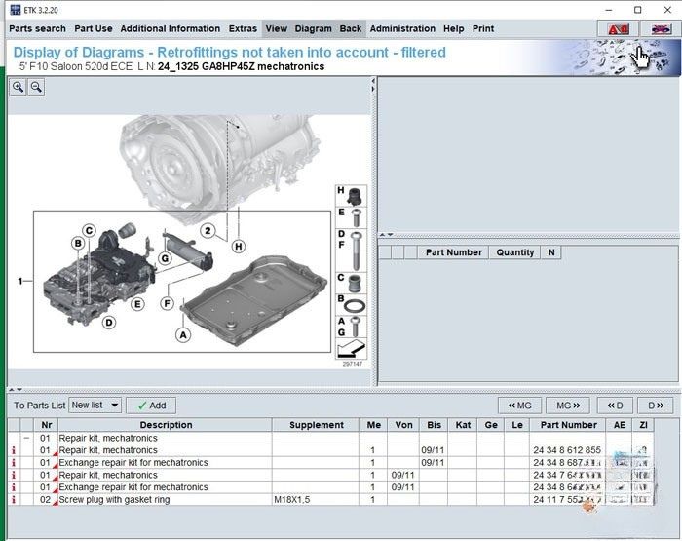Open the Administration menu
Screen dimensions: 682x541
[x=402, y=29]
